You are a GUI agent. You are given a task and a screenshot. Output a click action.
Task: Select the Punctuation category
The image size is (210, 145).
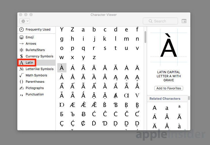point(36,94)
